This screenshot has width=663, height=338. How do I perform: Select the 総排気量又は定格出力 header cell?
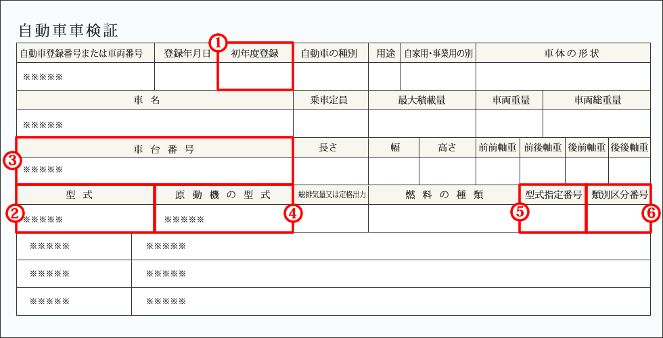pyautogui.click(x=331, y=195)
